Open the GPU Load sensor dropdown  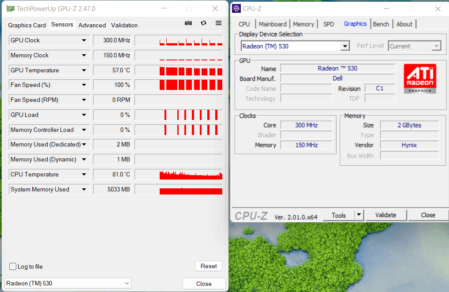coord(84,115)
